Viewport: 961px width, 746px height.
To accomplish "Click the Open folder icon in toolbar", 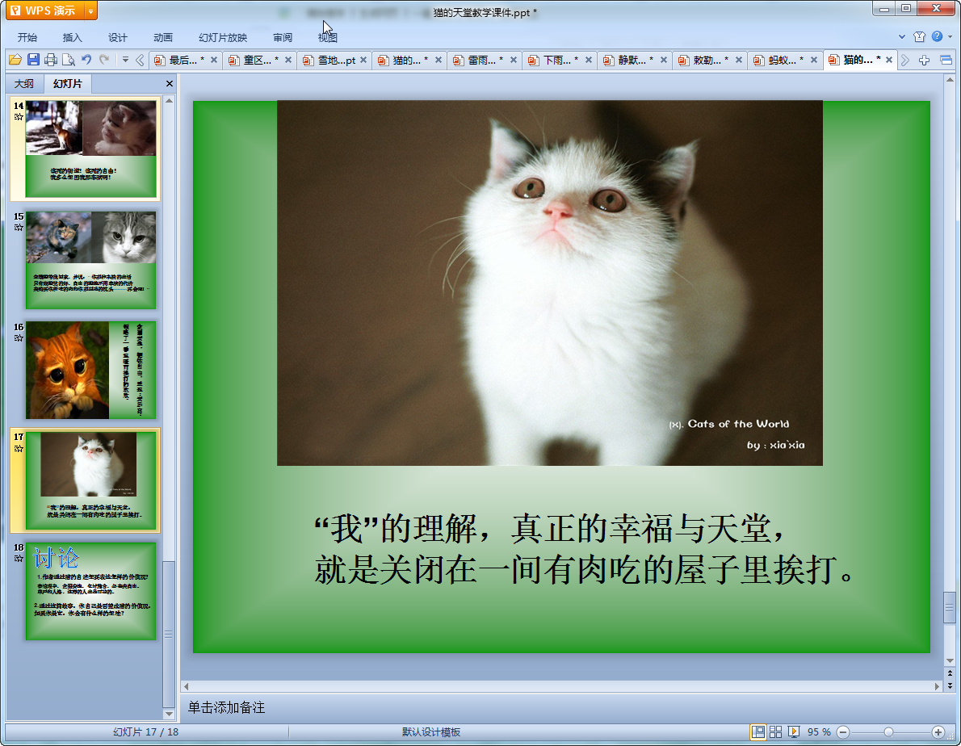I will (x=15, y=60).
